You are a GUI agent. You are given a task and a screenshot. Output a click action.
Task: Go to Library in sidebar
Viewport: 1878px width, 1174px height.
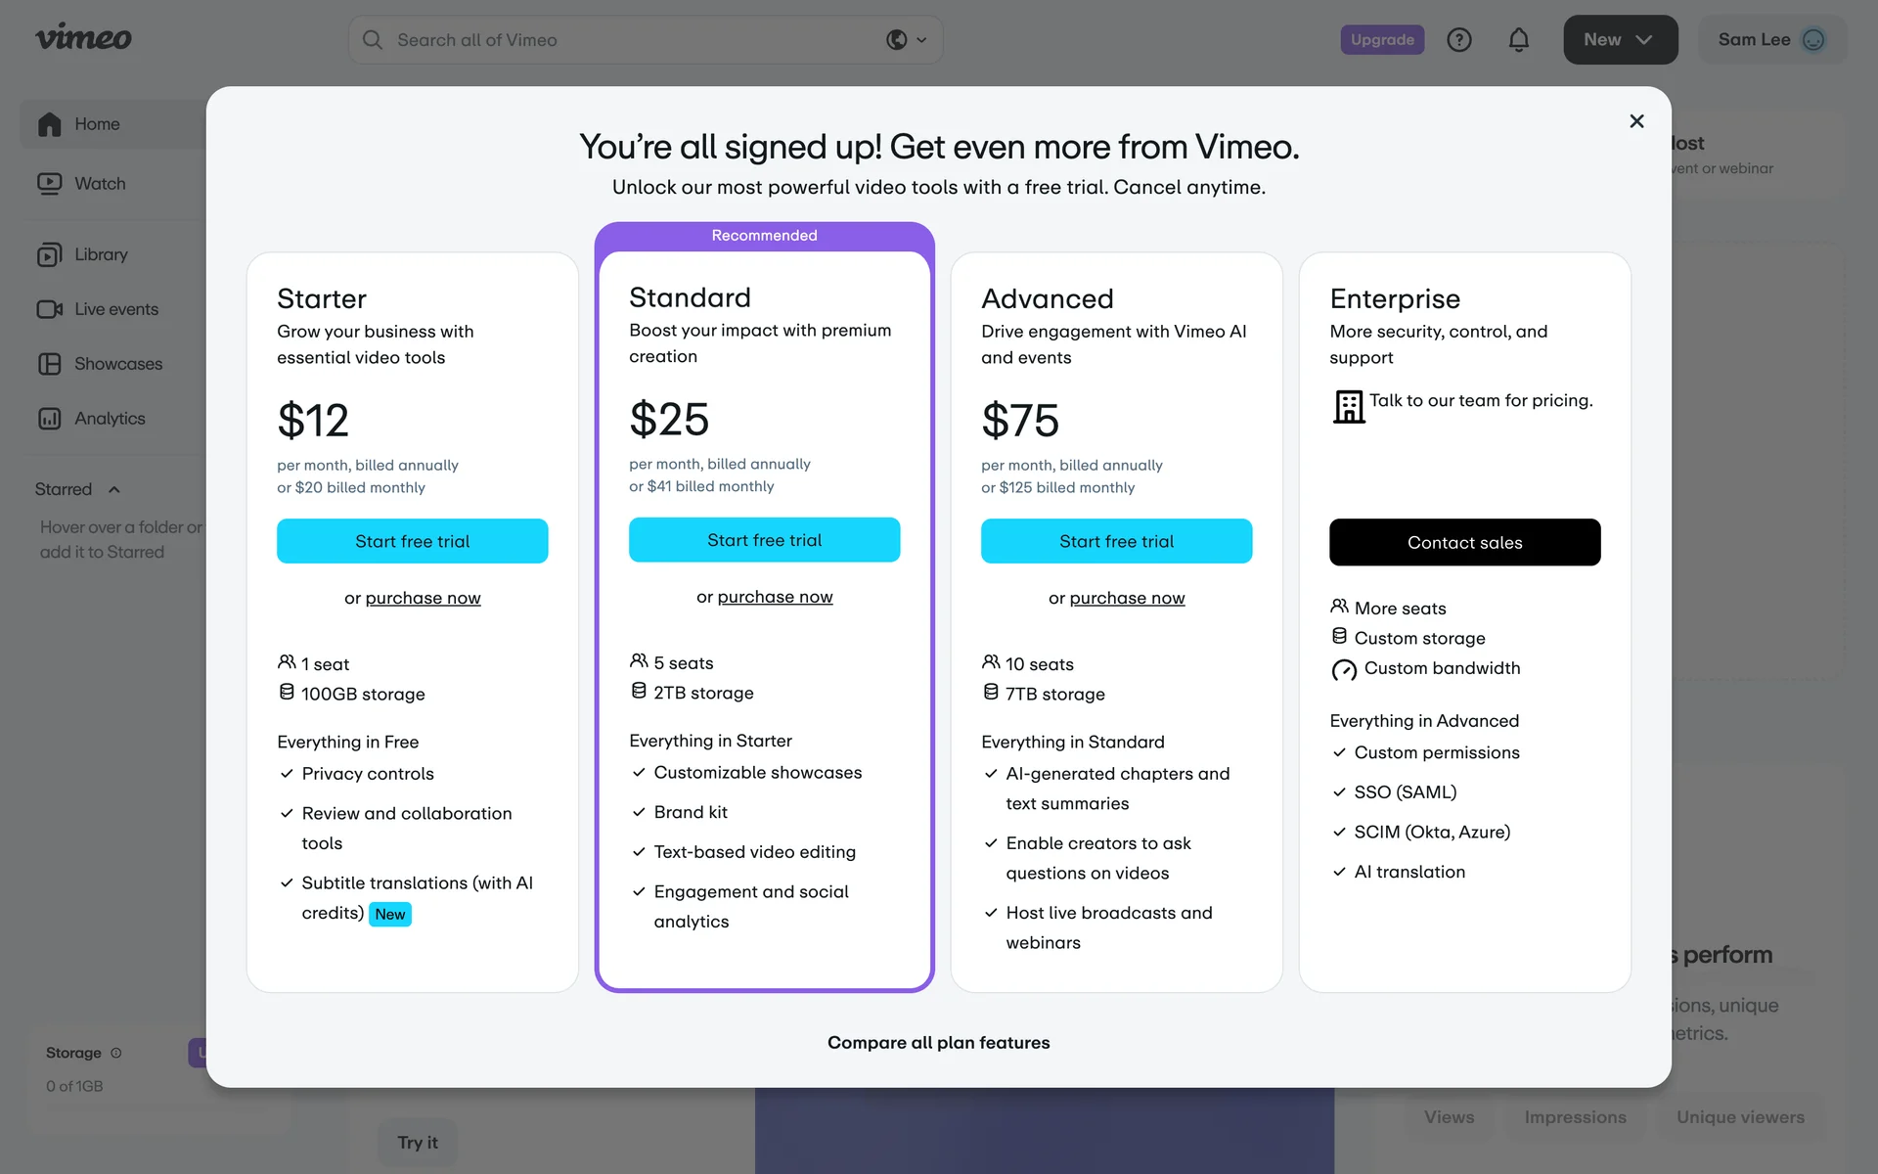click(100, 254)
